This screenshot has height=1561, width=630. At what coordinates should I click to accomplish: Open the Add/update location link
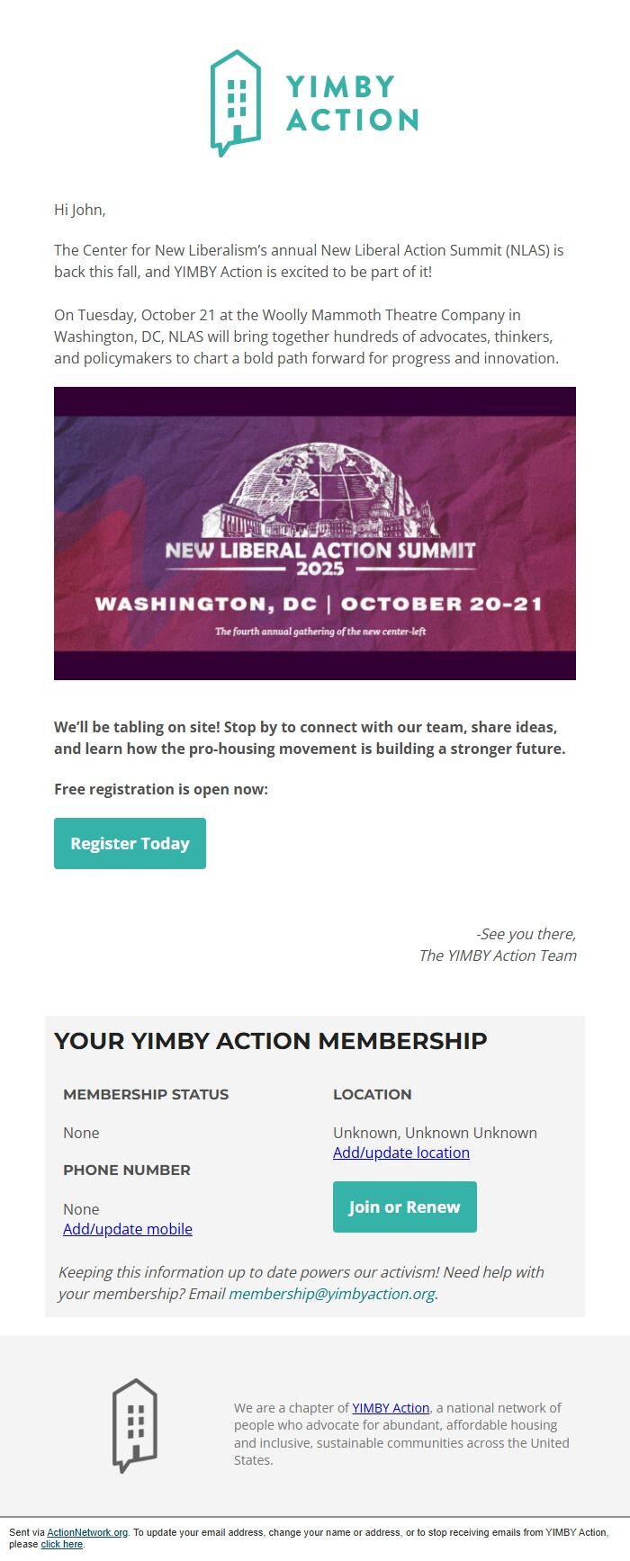pos(401,1153)
